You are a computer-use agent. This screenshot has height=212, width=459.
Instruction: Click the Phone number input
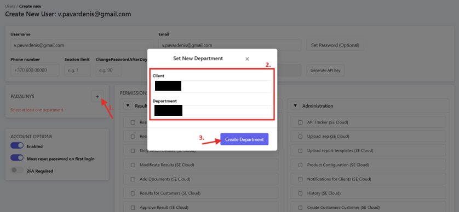(35, 70)
